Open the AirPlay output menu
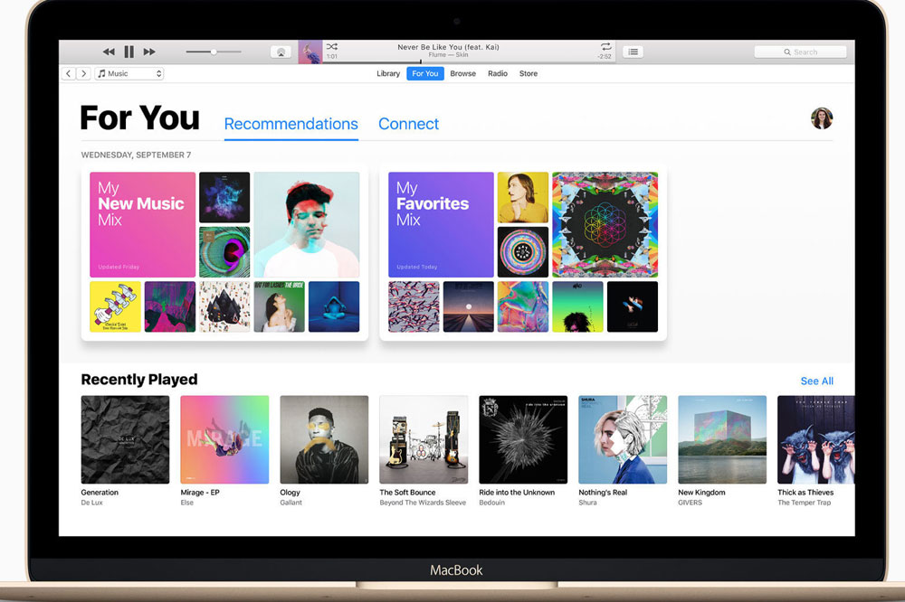The width and height of the screenshot is (905, 602). 281,52
